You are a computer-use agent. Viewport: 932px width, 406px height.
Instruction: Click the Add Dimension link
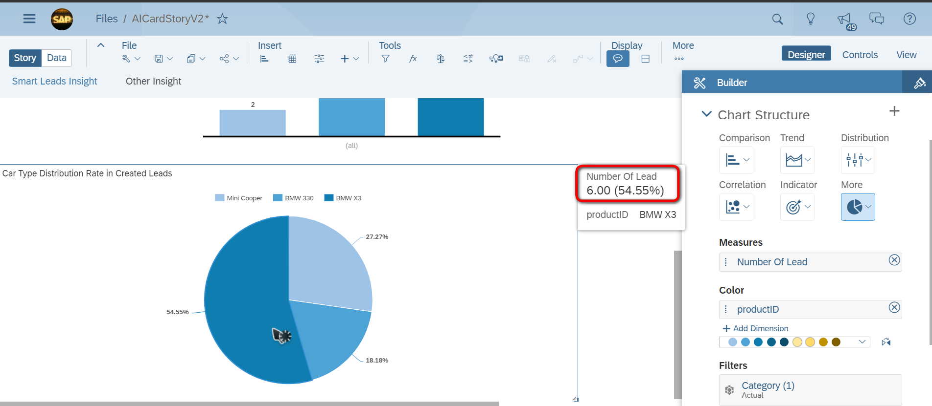(x=755, y=328)
